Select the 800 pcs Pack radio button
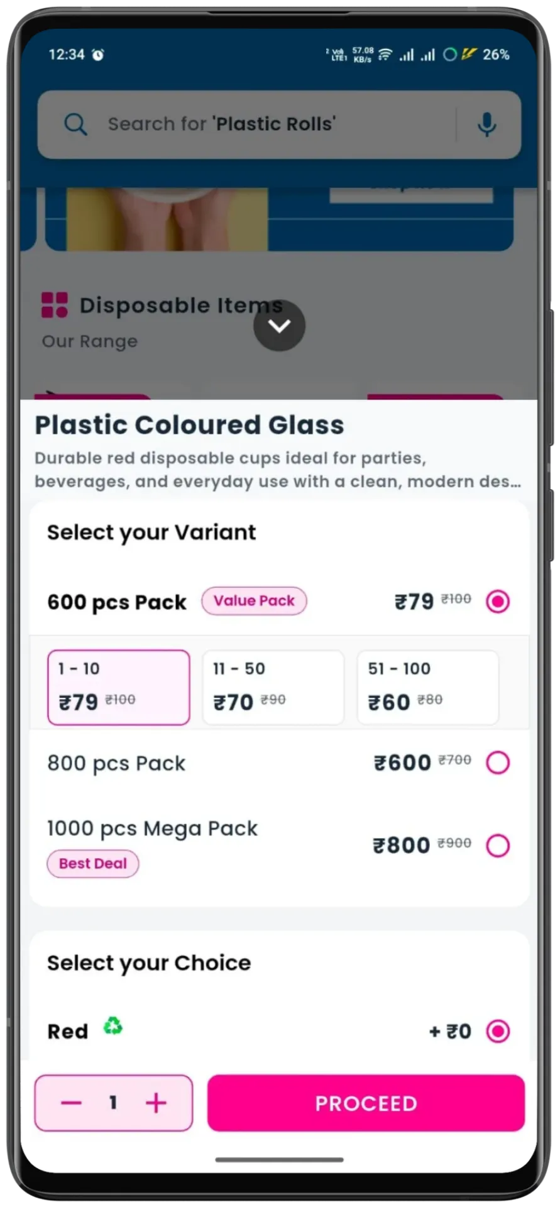The width and height of the screenshot is (560, 1207). click(x=498, y=762)
